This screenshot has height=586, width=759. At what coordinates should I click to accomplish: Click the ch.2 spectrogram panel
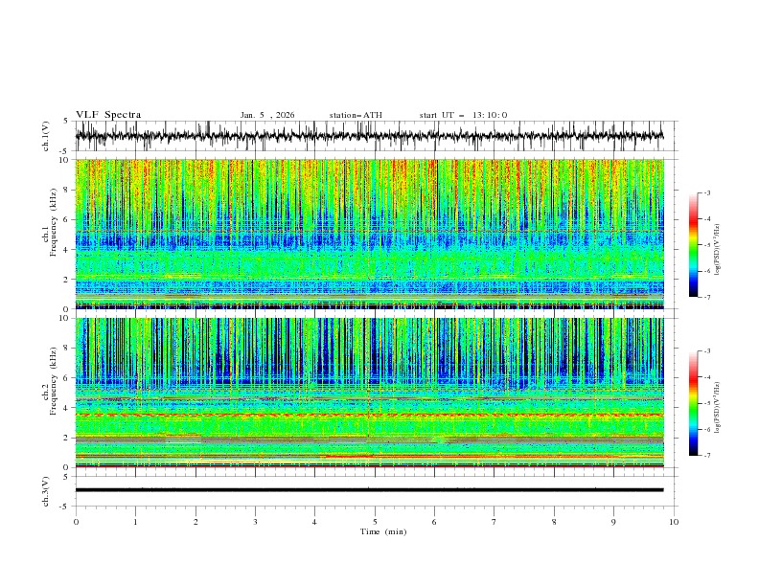click(x=369, y=393)
